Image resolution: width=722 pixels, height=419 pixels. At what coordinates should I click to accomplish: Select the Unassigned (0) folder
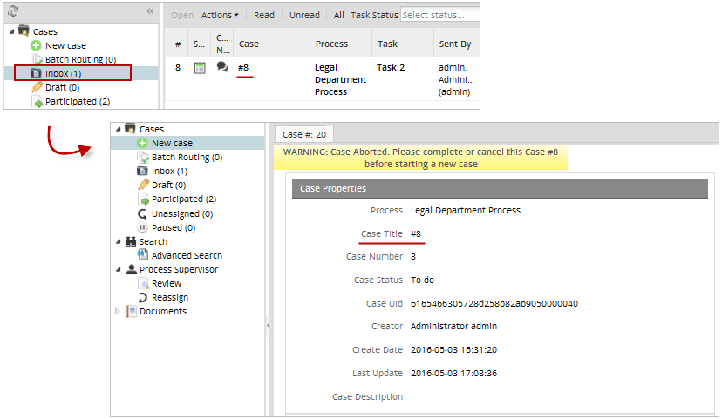tap(181, 213)
